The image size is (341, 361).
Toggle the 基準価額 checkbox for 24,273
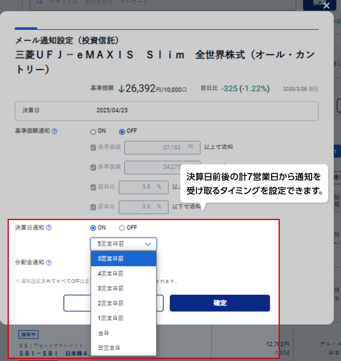tap(93, 167)
